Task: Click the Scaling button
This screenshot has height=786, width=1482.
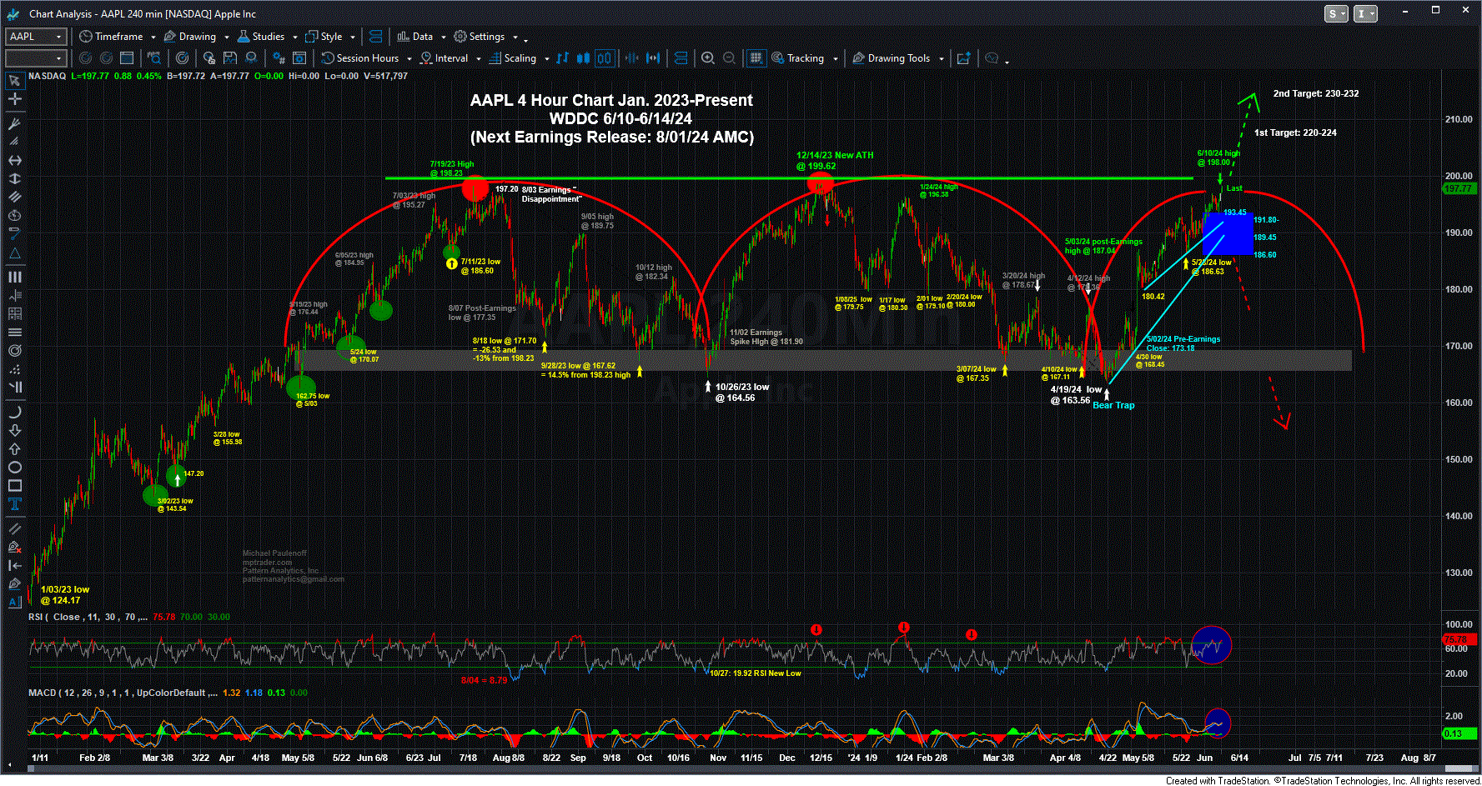Action: coord(513,58)
